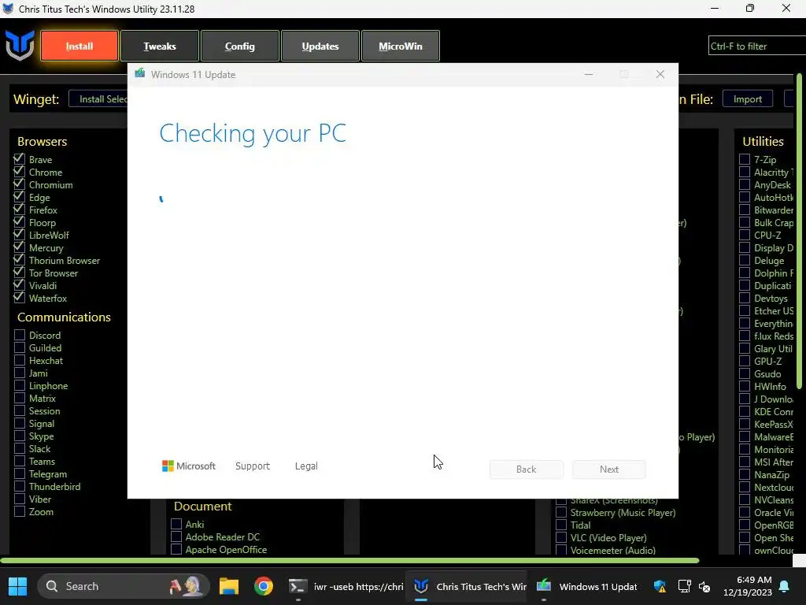Check the CPU-Z checkbox
This screenshot has height=605, width=806.
click(x=745, y=235)
